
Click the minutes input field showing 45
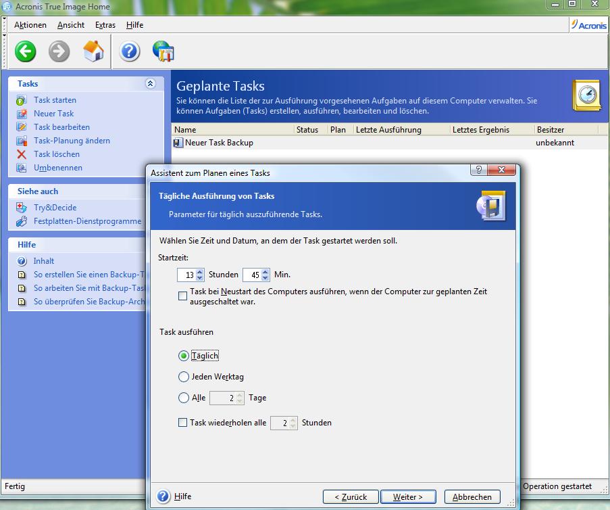(x=253, y=275)
